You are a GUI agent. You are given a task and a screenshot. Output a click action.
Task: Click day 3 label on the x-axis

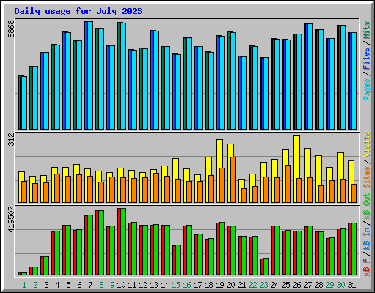pyautogui.click(x=46, y=285)
